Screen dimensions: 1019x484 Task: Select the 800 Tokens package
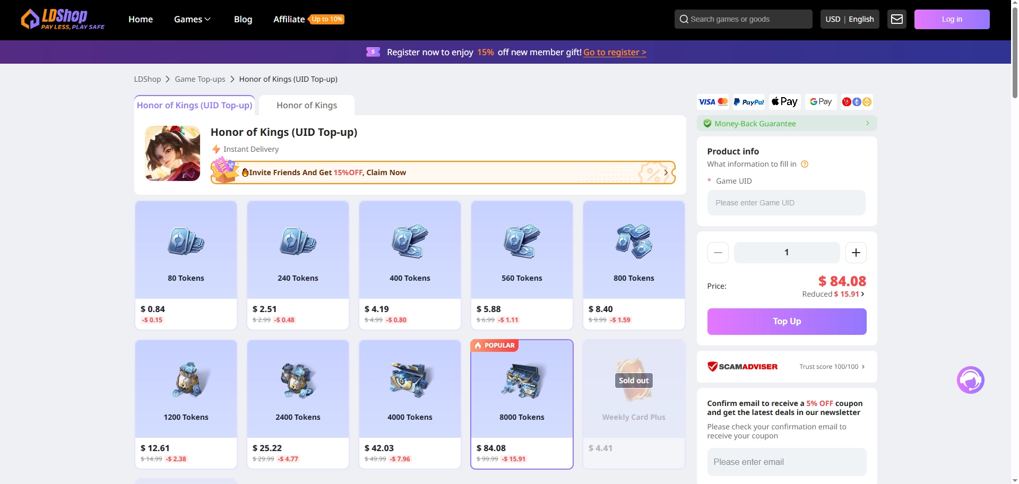[634, 265]
